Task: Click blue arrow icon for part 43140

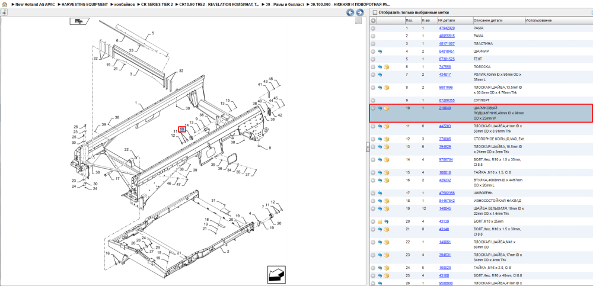Action: pos(380,229)
